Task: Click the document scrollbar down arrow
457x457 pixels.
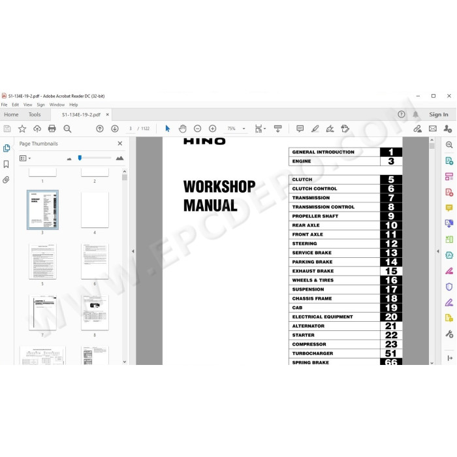Action: [432, 363]
